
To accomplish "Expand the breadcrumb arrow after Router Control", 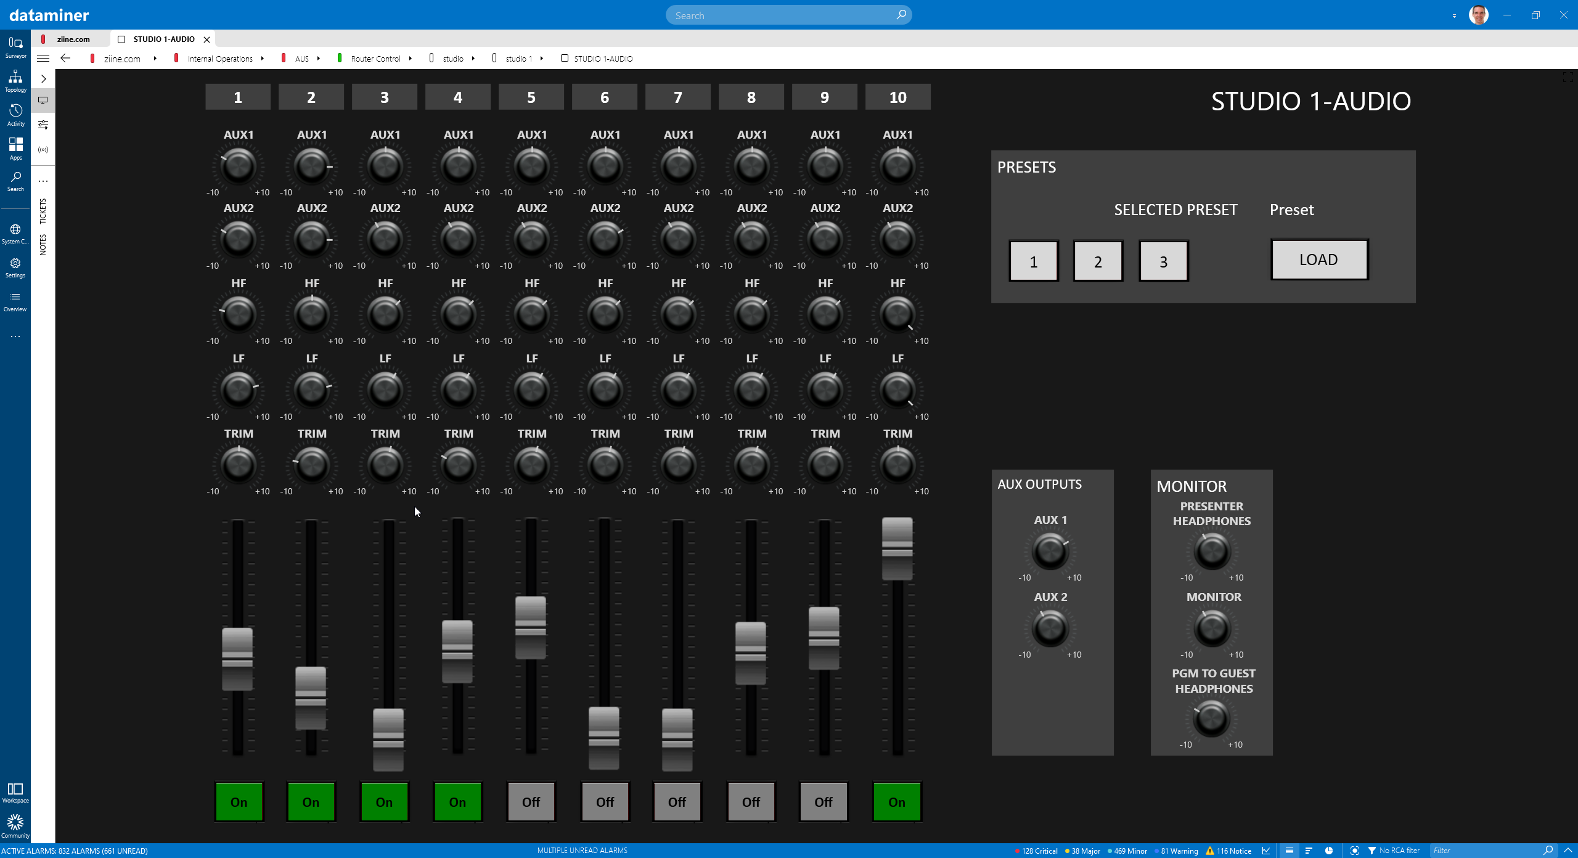I will [x=411, y=59].
